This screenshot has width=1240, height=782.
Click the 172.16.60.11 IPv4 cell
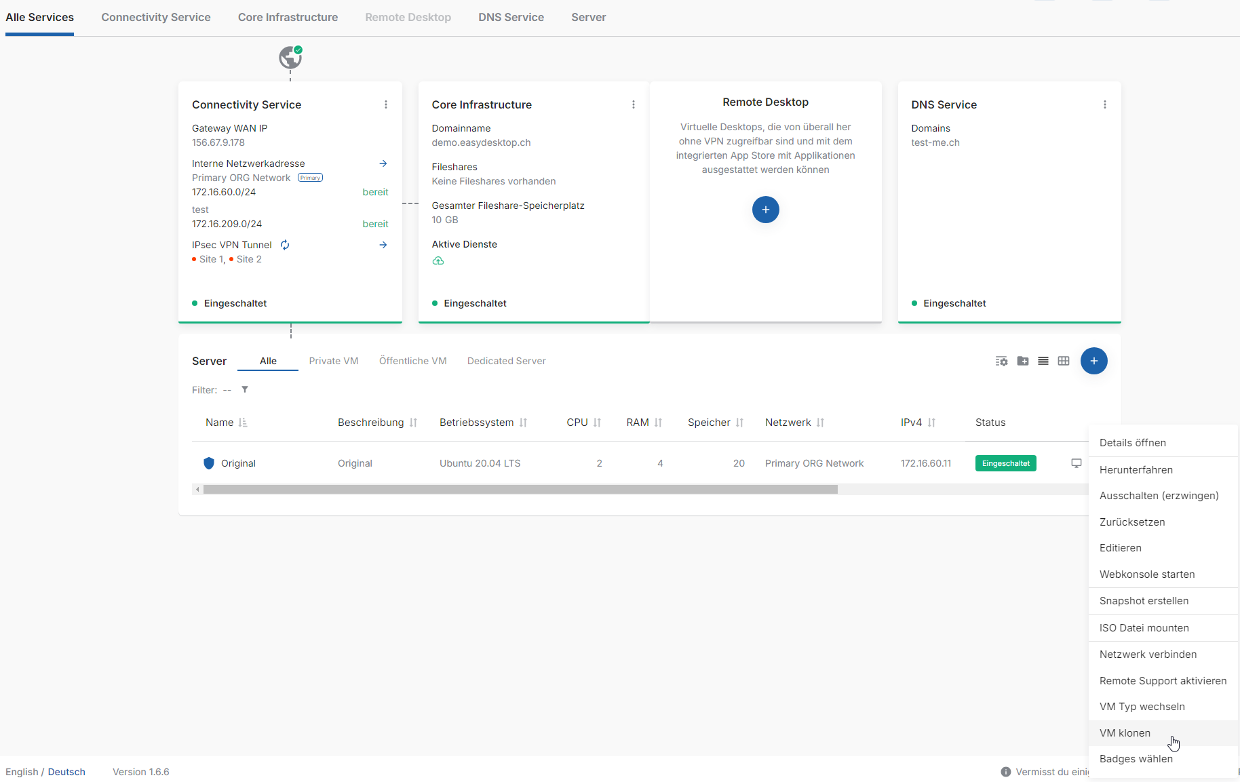coord(926,463)
